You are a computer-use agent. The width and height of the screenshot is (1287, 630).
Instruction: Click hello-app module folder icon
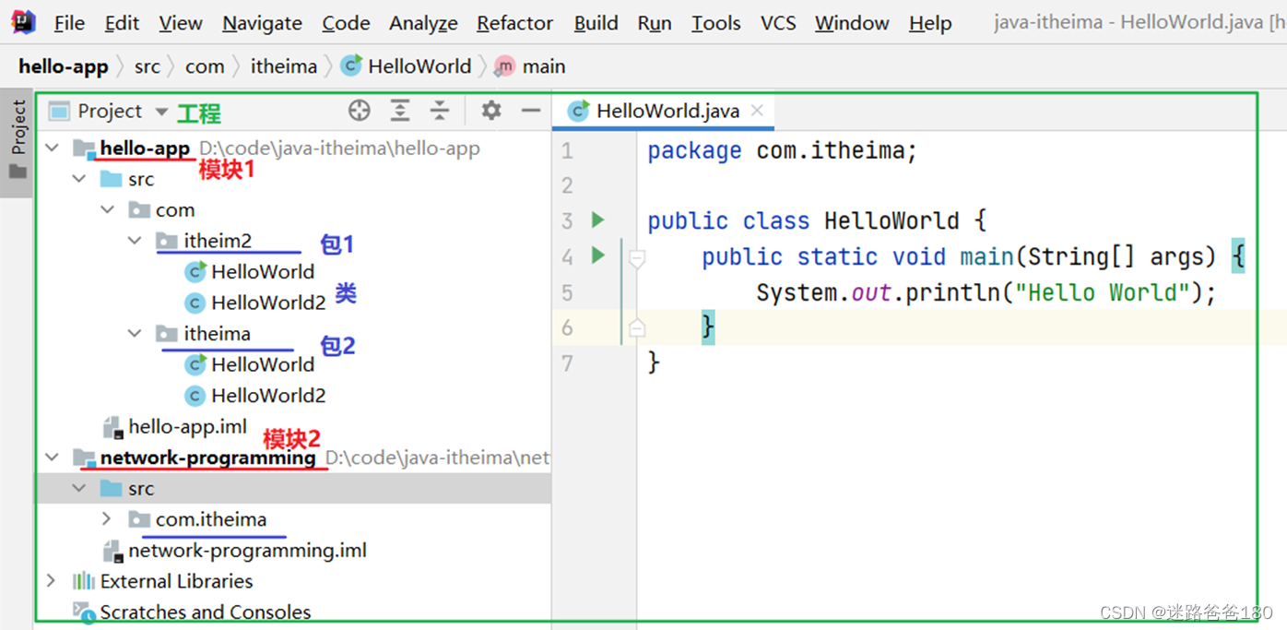(x=84, y=149)
